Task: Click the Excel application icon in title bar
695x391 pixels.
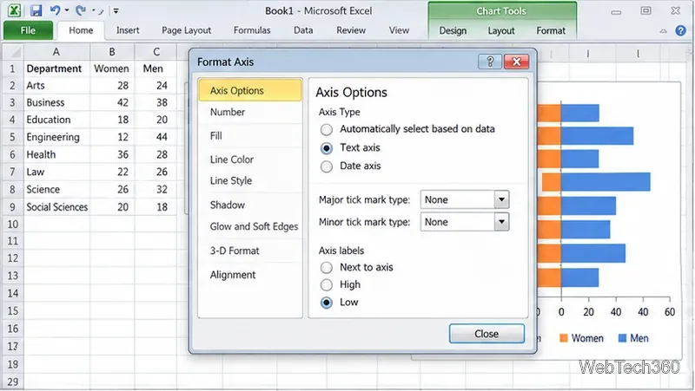Action: [x=14, y=10]
